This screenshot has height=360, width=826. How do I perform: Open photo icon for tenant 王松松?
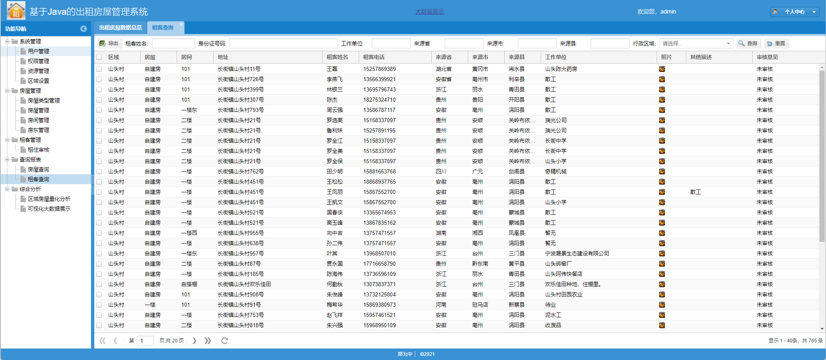click(662, 182)
